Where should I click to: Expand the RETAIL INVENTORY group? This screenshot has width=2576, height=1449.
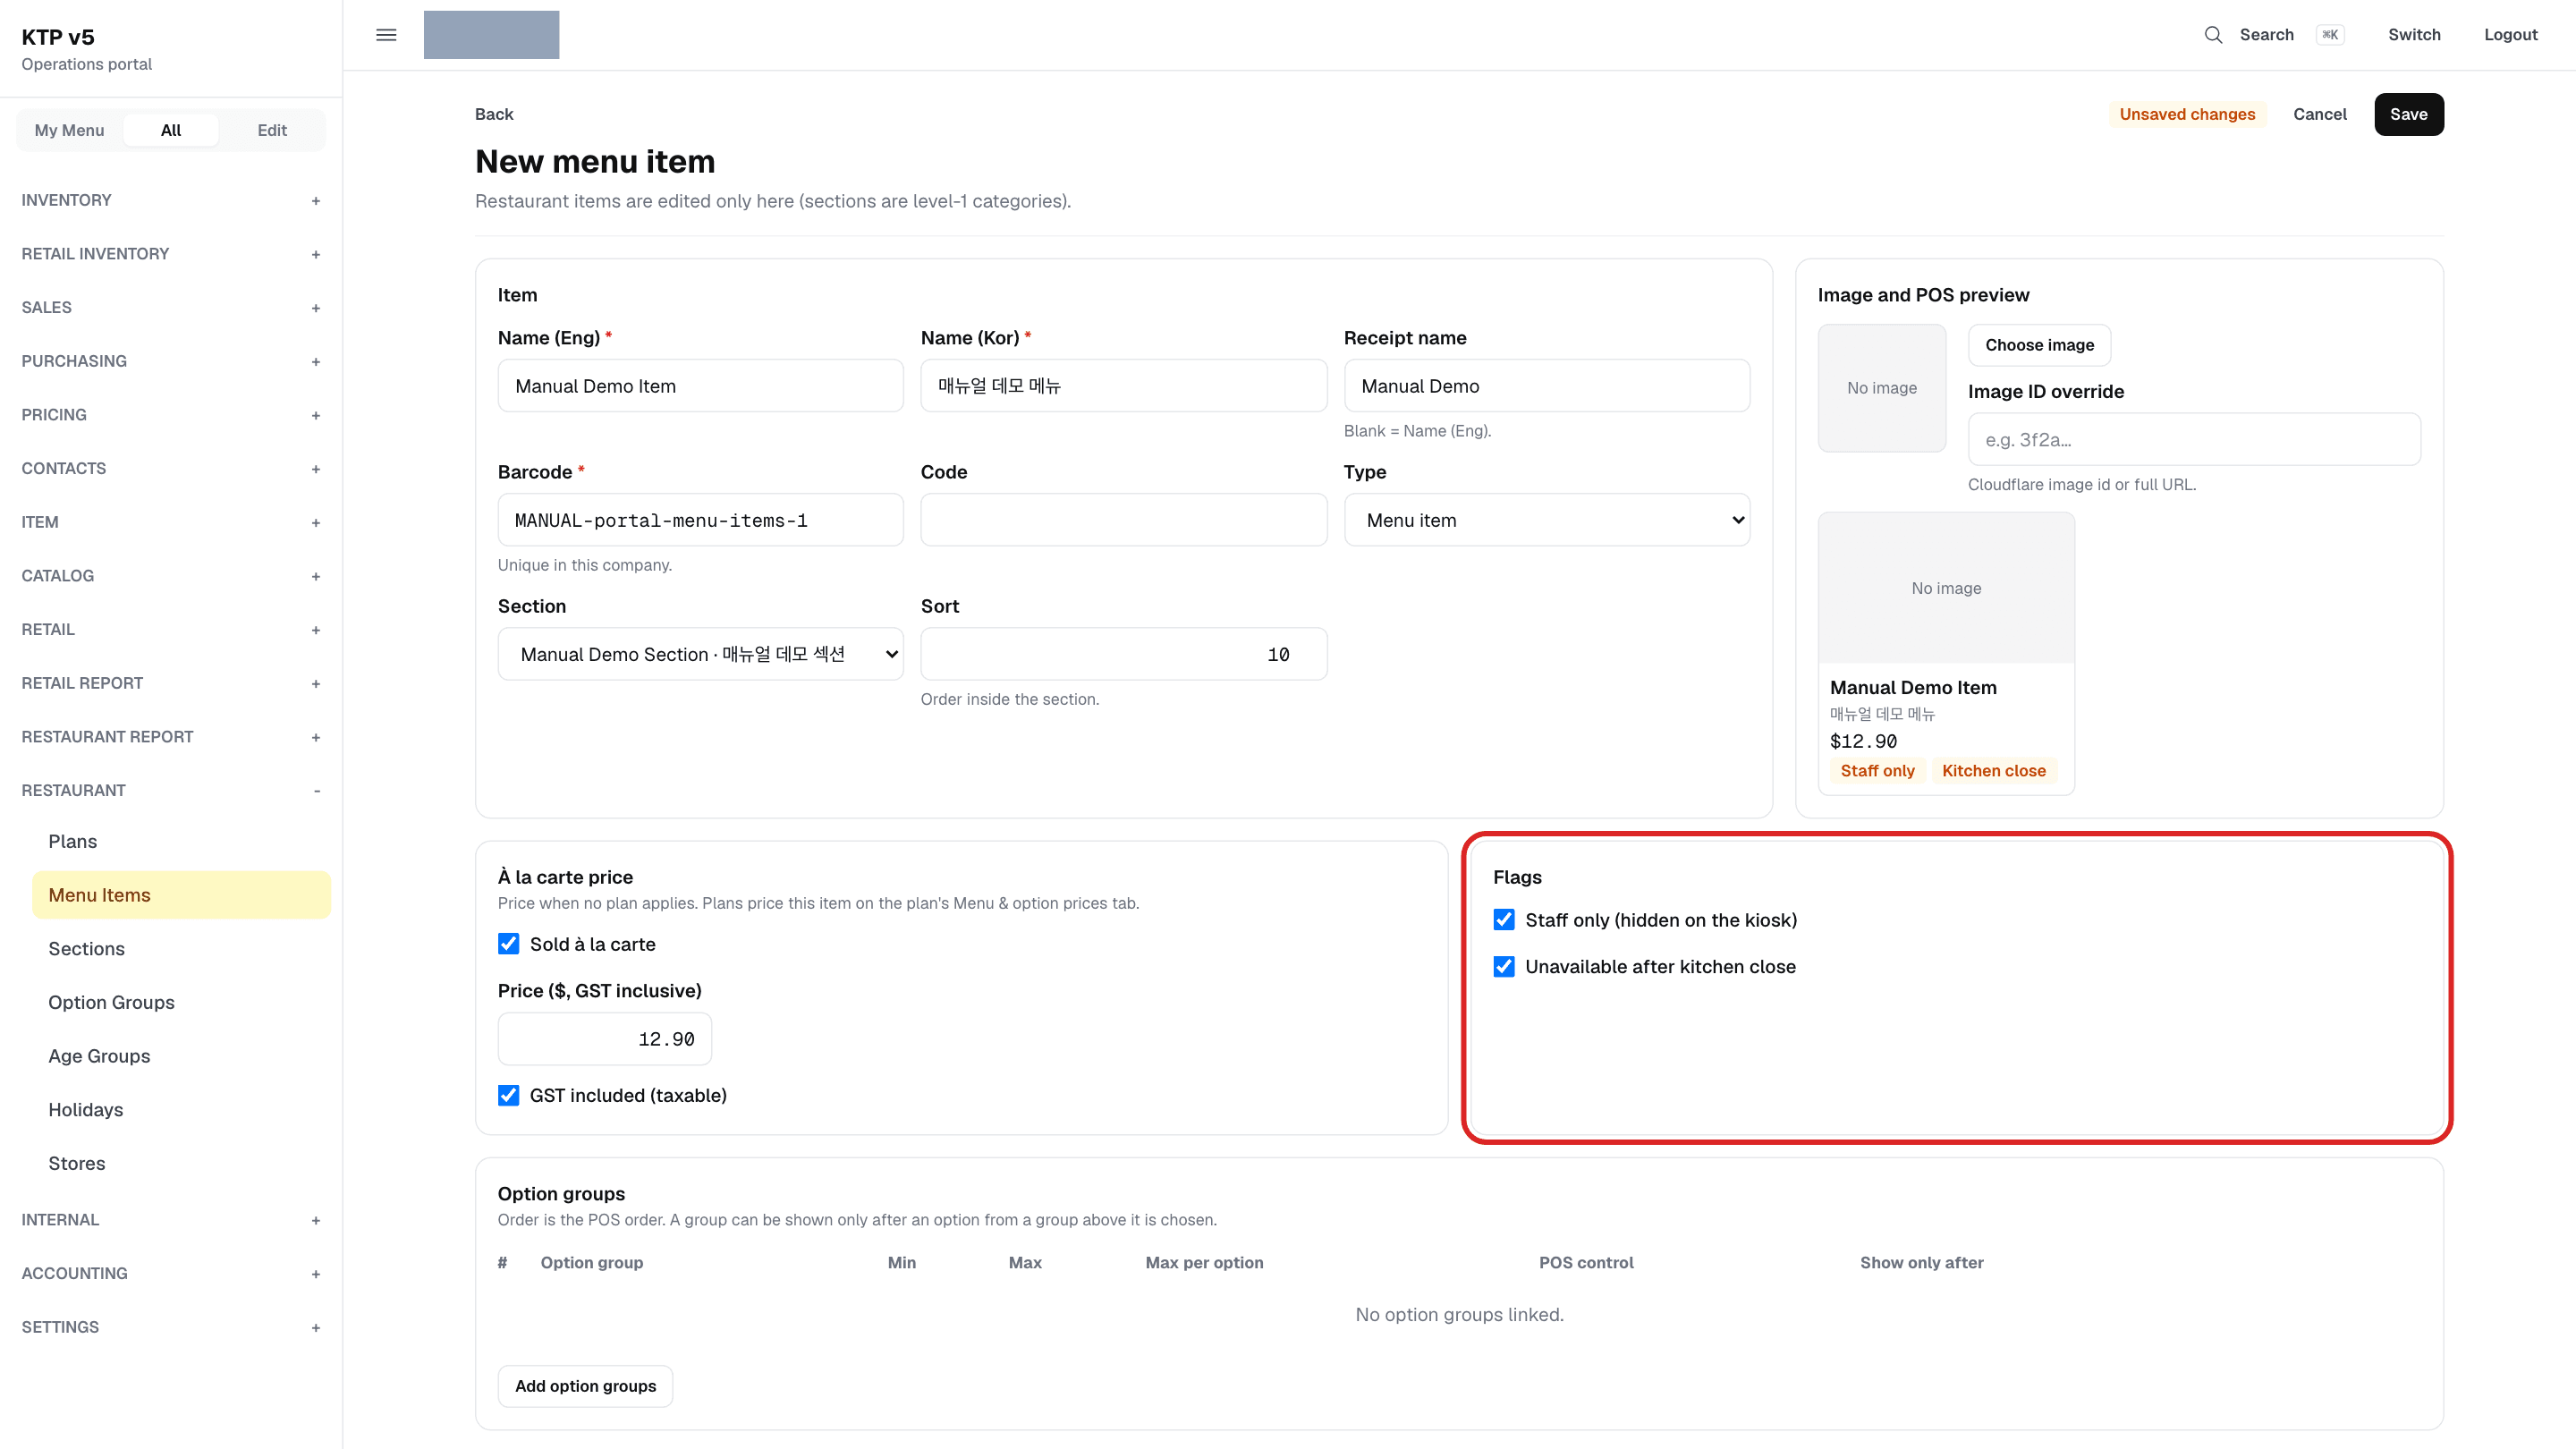(171, 254)
